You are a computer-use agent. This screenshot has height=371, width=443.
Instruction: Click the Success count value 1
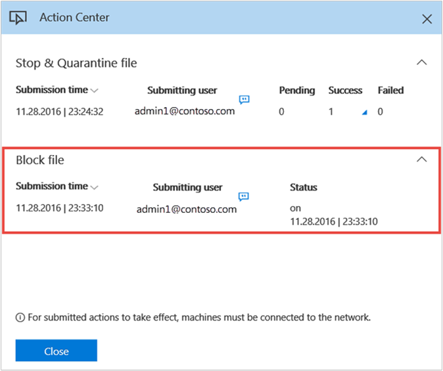point(331,112)
